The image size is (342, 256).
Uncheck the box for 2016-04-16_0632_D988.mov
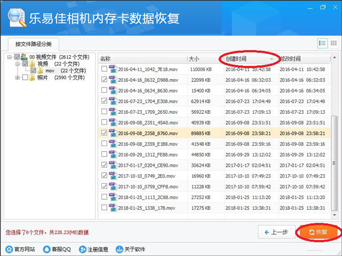(x=104, y=80)
